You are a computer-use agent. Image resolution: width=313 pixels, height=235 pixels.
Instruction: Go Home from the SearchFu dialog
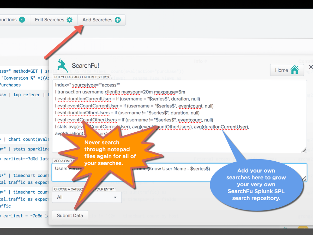pyautogui.click(x=287, y=70)
